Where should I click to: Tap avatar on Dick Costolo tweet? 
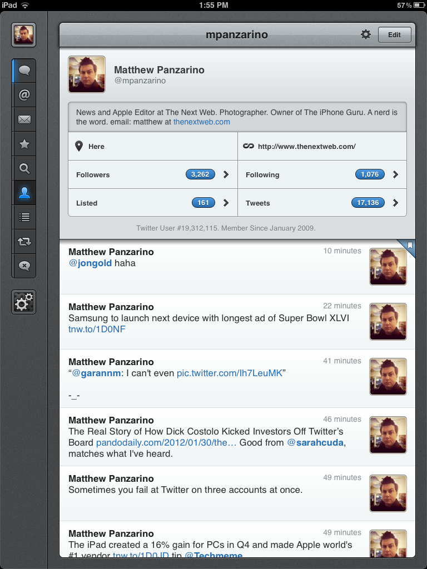388,435
